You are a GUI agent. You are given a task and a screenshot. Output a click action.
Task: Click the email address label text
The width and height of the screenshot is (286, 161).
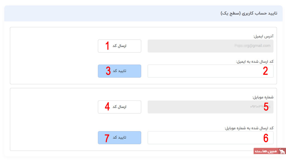tap(263, 36)
